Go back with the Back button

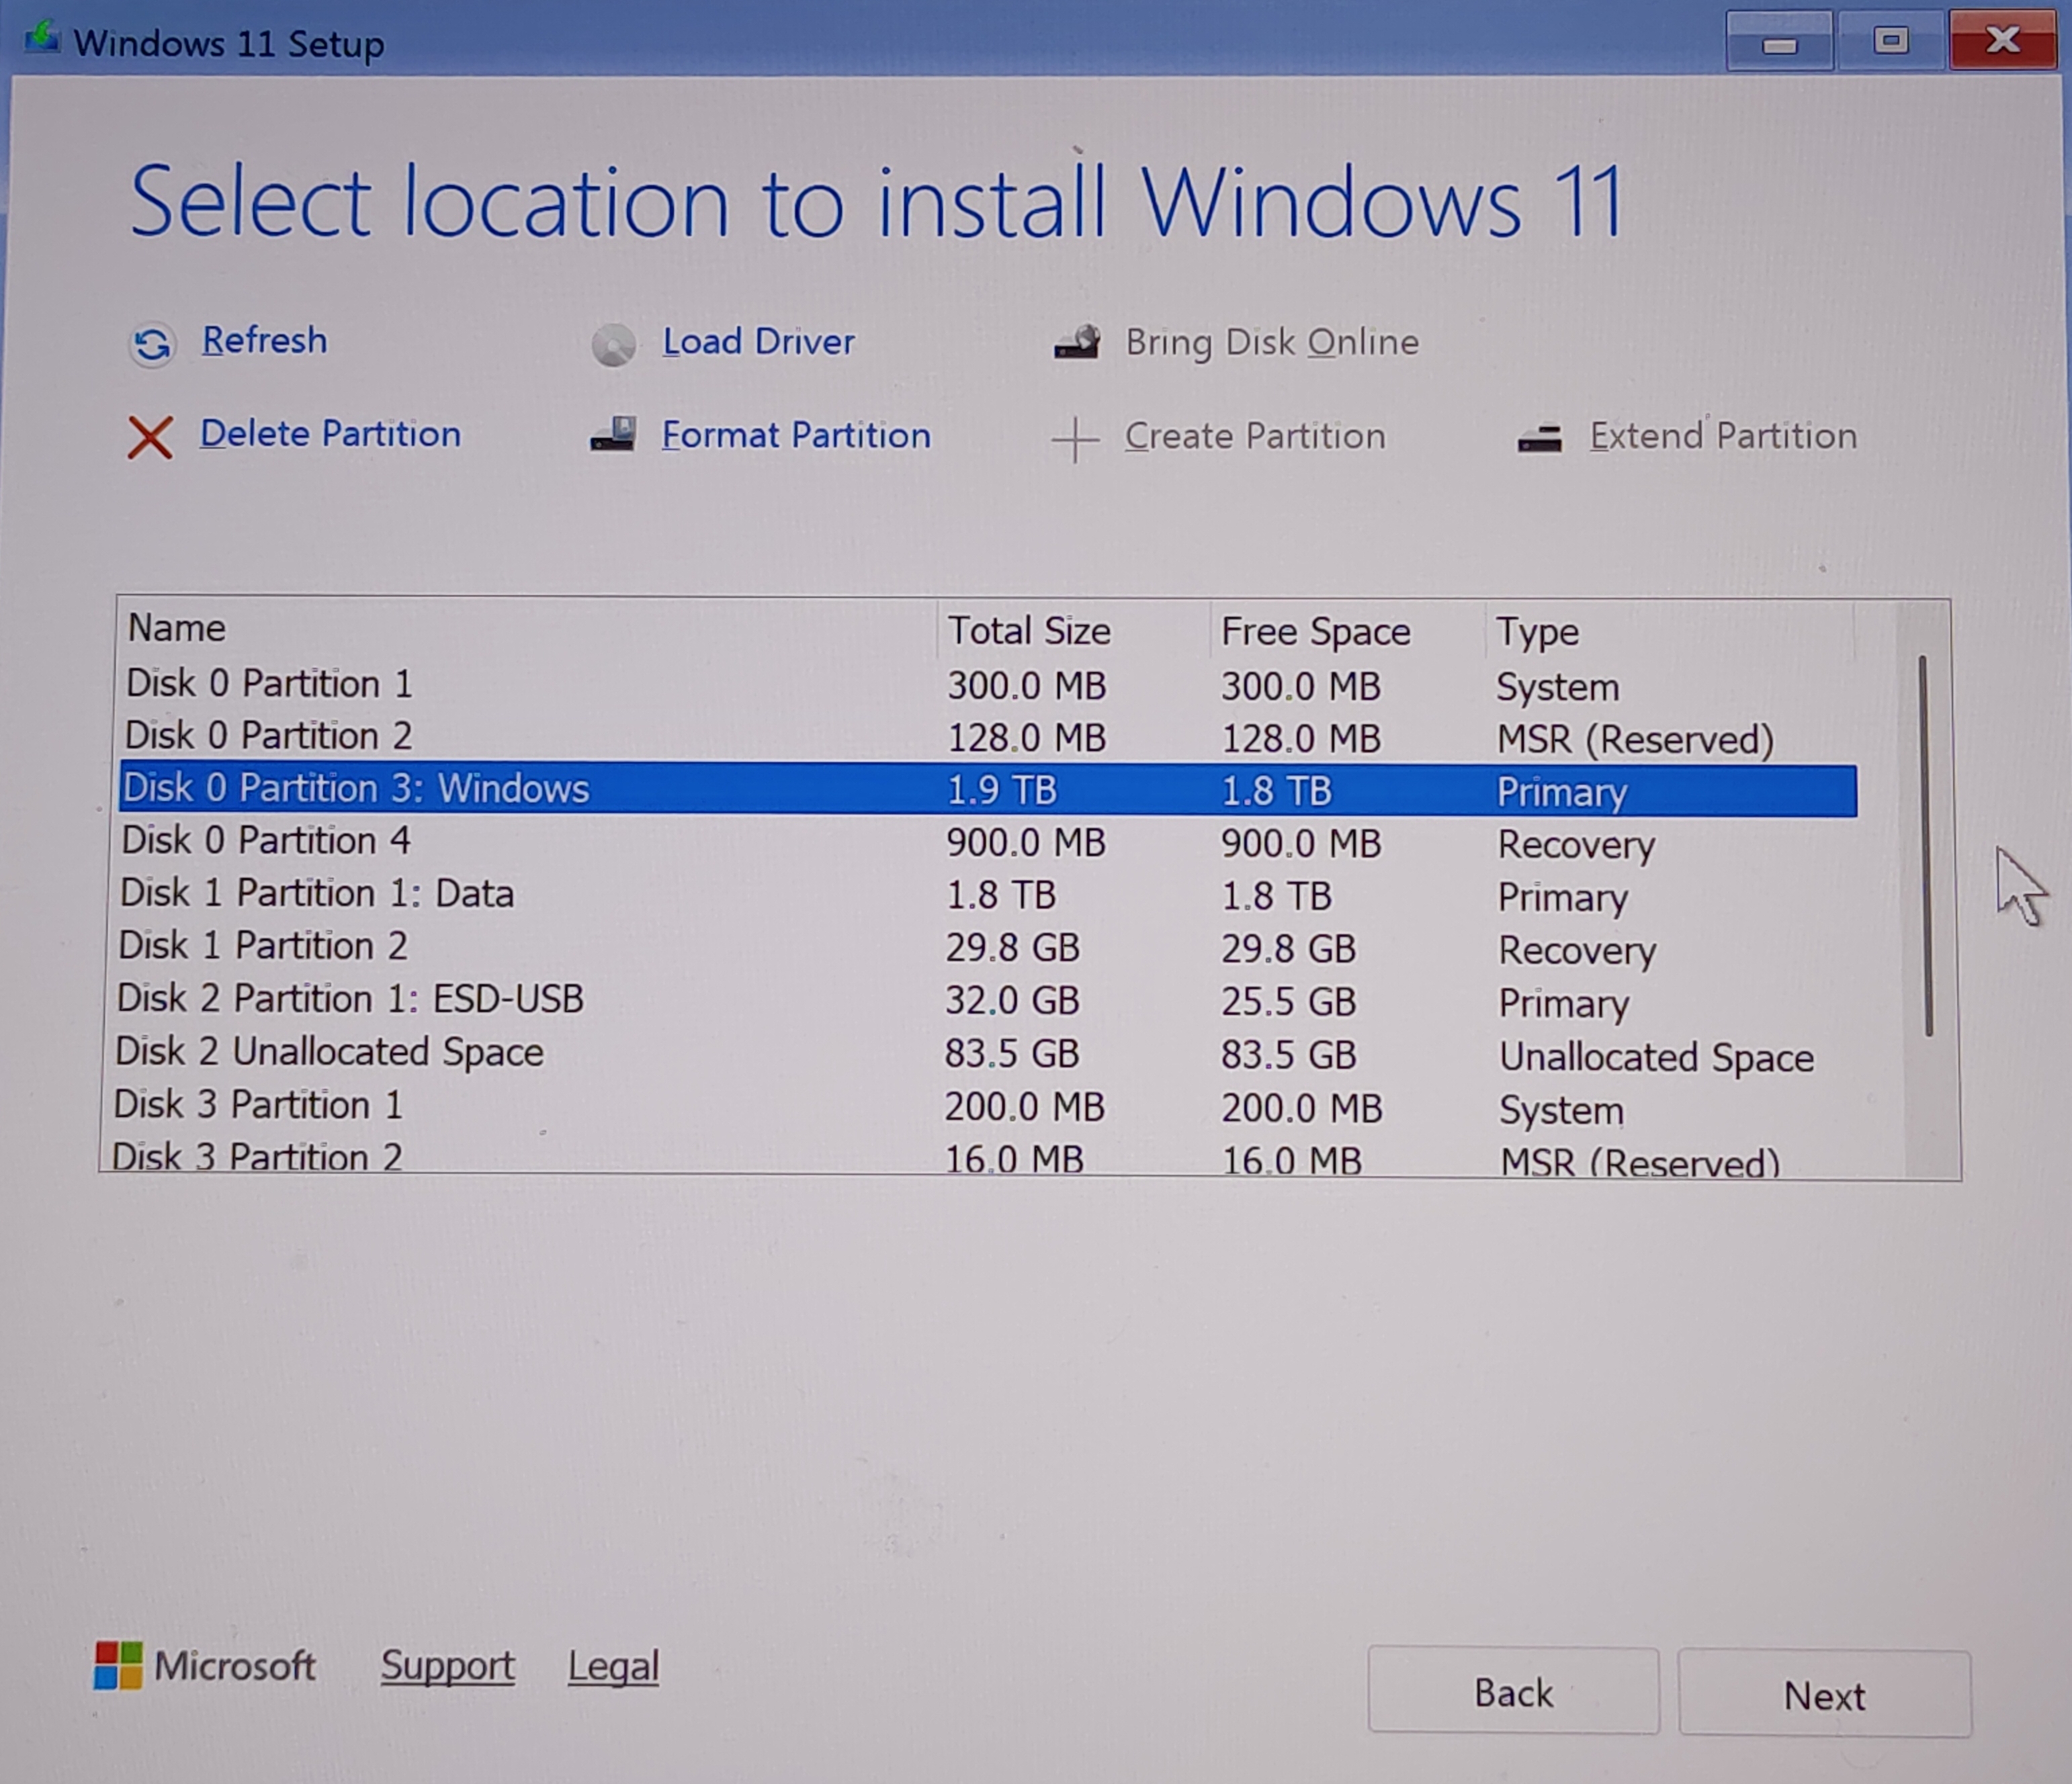point(1513,1692)
